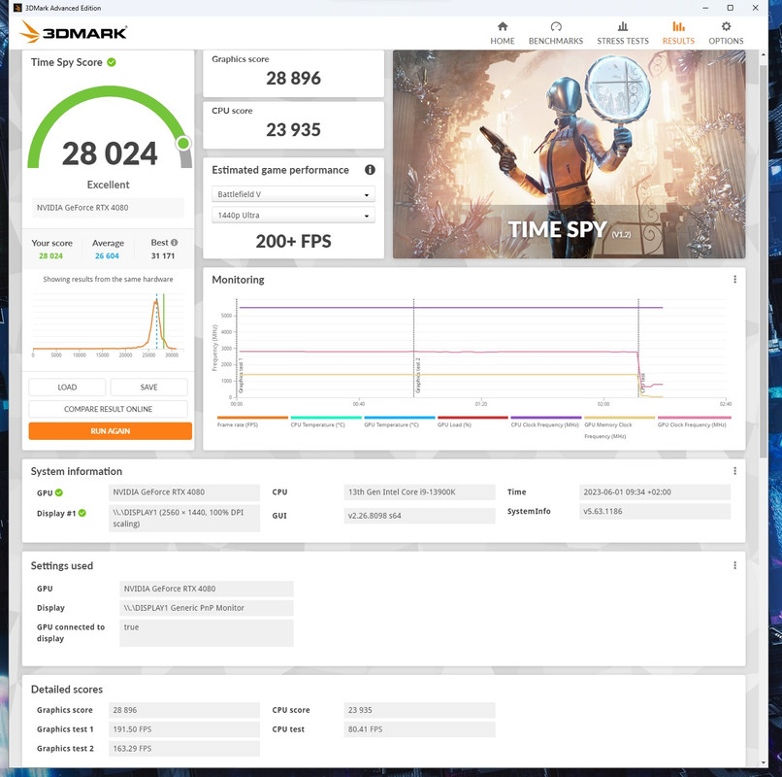Click Graphics test 2 value 163.29 FPS
The width and height of the screenshot is (782, 777).
tap(184, 749)
